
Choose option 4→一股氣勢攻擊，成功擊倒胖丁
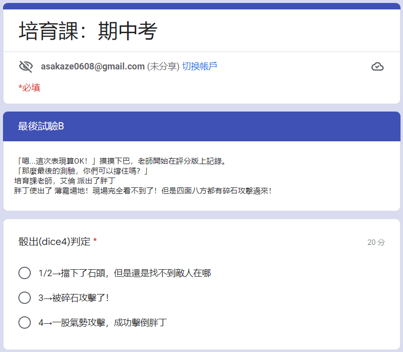click(24, 322)
